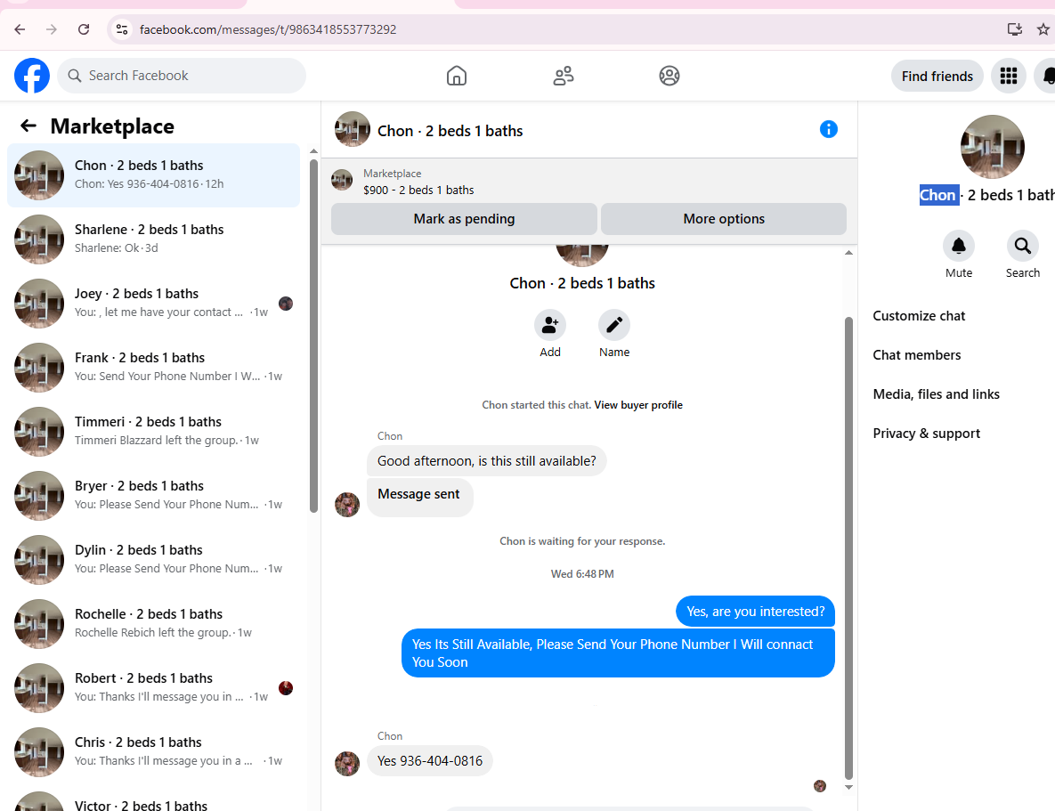
Task: Click listing photo in chat header
Action: coord(353,129)
